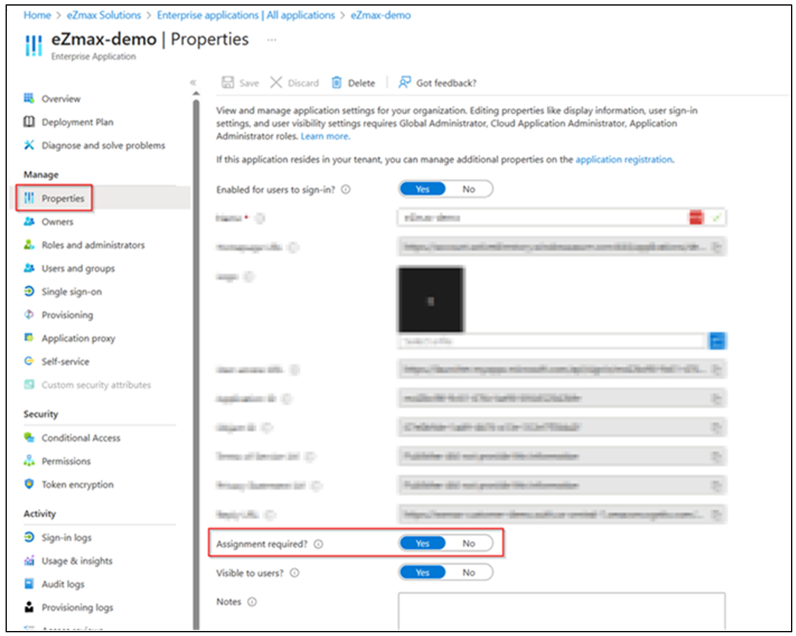The width and height of the screenshot is (796, 636).
Task: Open the ellipsis more options beside Properties title
Action: (271, 40)
